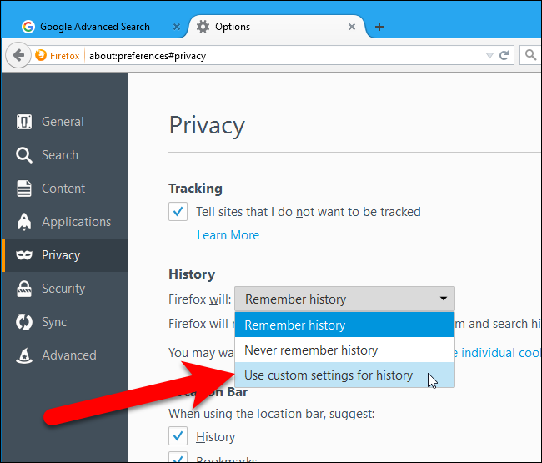The height and width of the screenshot is (463, 542).
Task: Close the Options tab
Action: tap(352, 27)
